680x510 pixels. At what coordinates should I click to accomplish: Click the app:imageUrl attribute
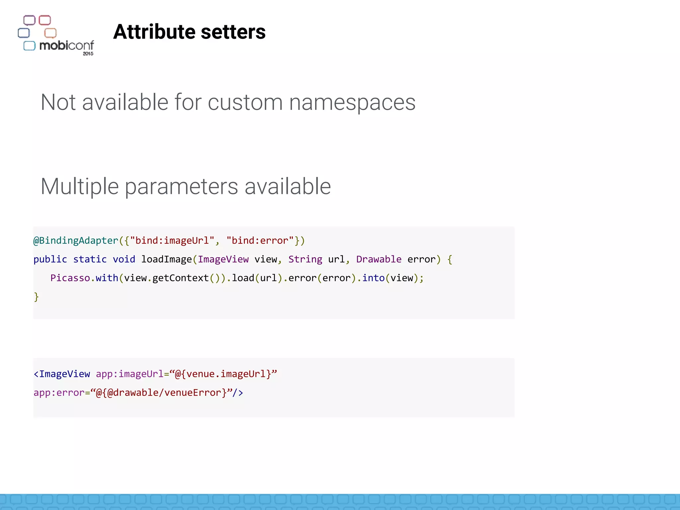point(129,374)
